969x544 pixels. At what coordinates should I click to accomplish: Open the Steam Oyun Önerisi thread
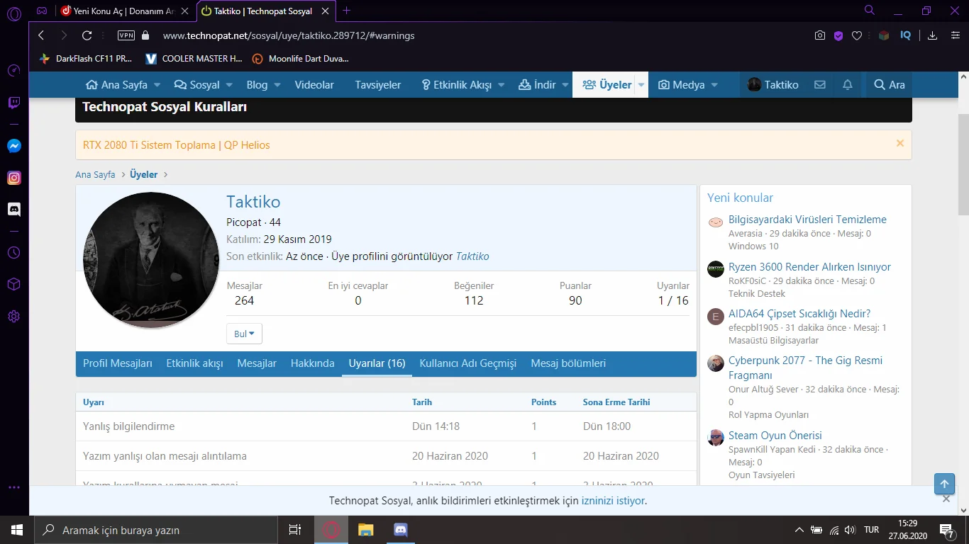pos(775,436)
